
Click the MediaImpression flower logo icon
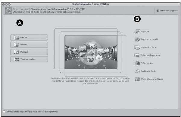pyautogui.click(x=8, y=10)
